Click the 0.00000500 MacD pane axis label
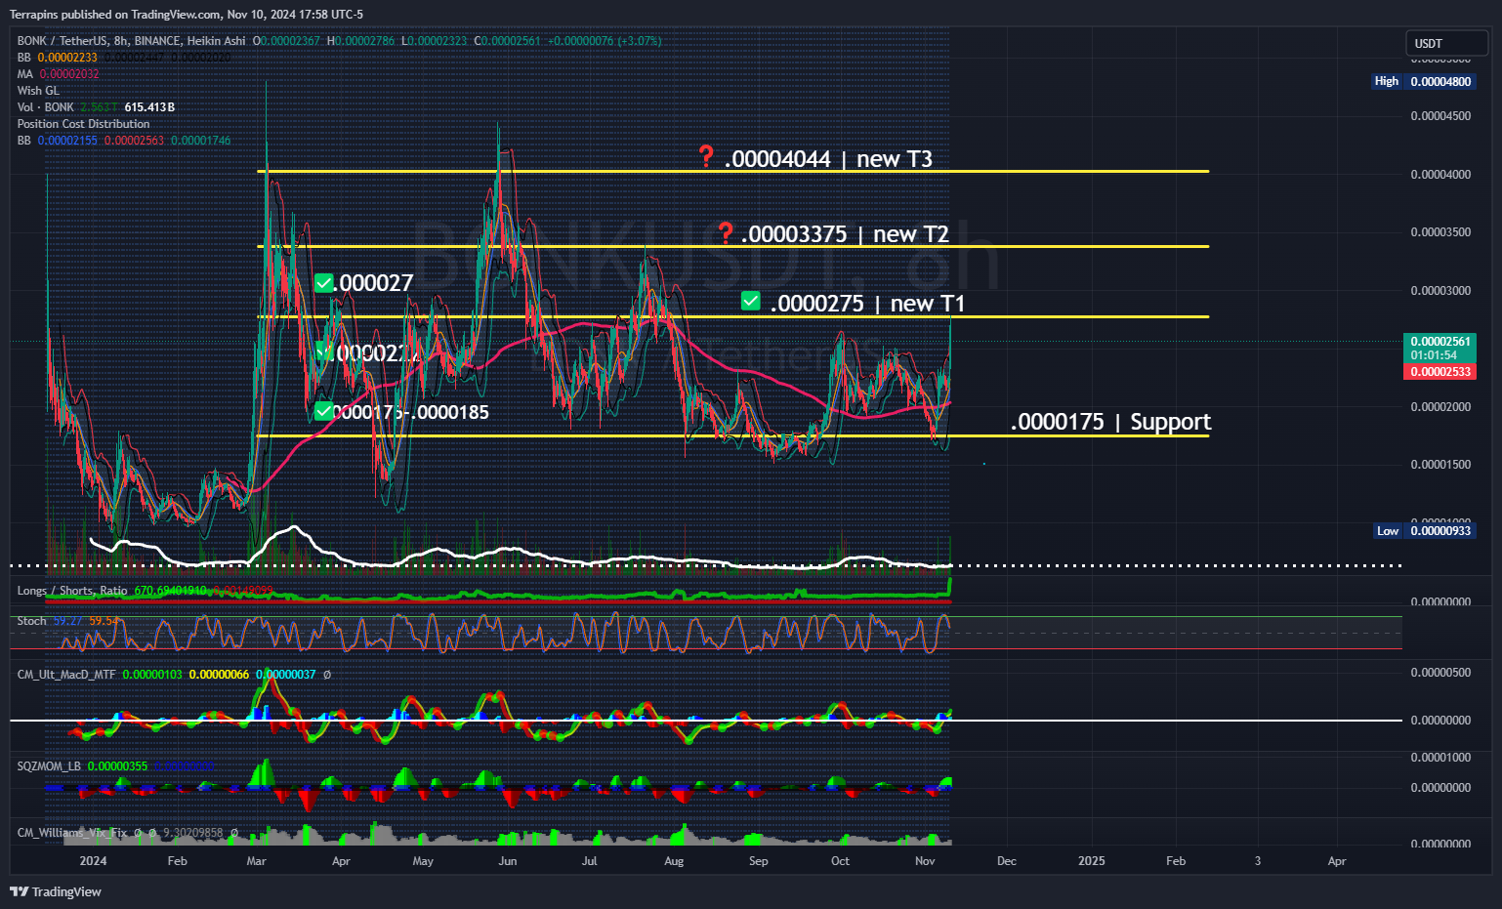Screen dimensions: 1502x909 coord(1440,673)
